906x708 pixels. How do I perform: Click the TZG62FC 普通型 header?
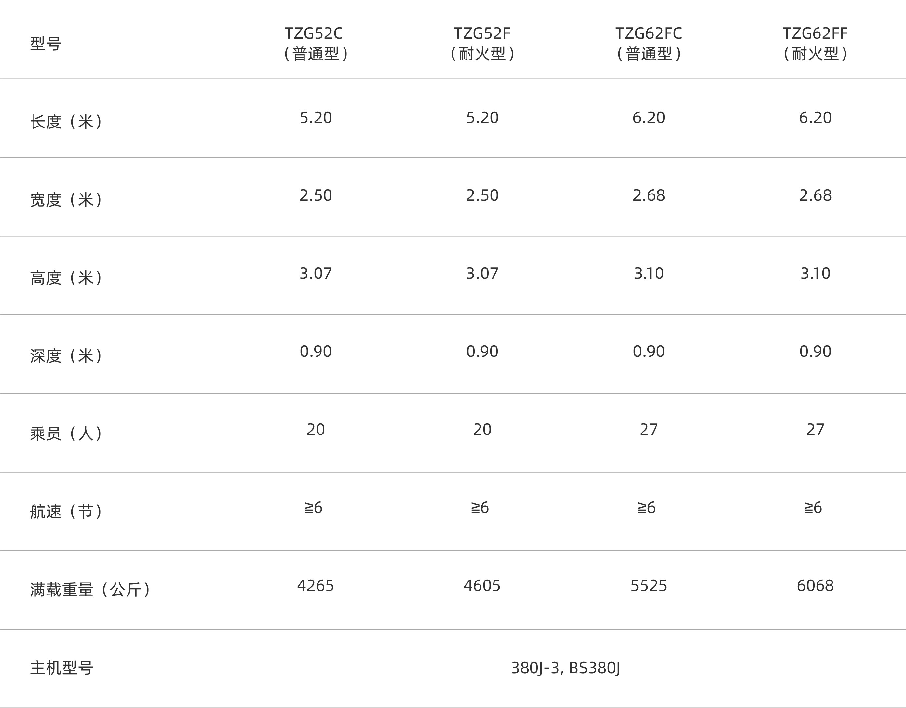[x=648, y=44]
